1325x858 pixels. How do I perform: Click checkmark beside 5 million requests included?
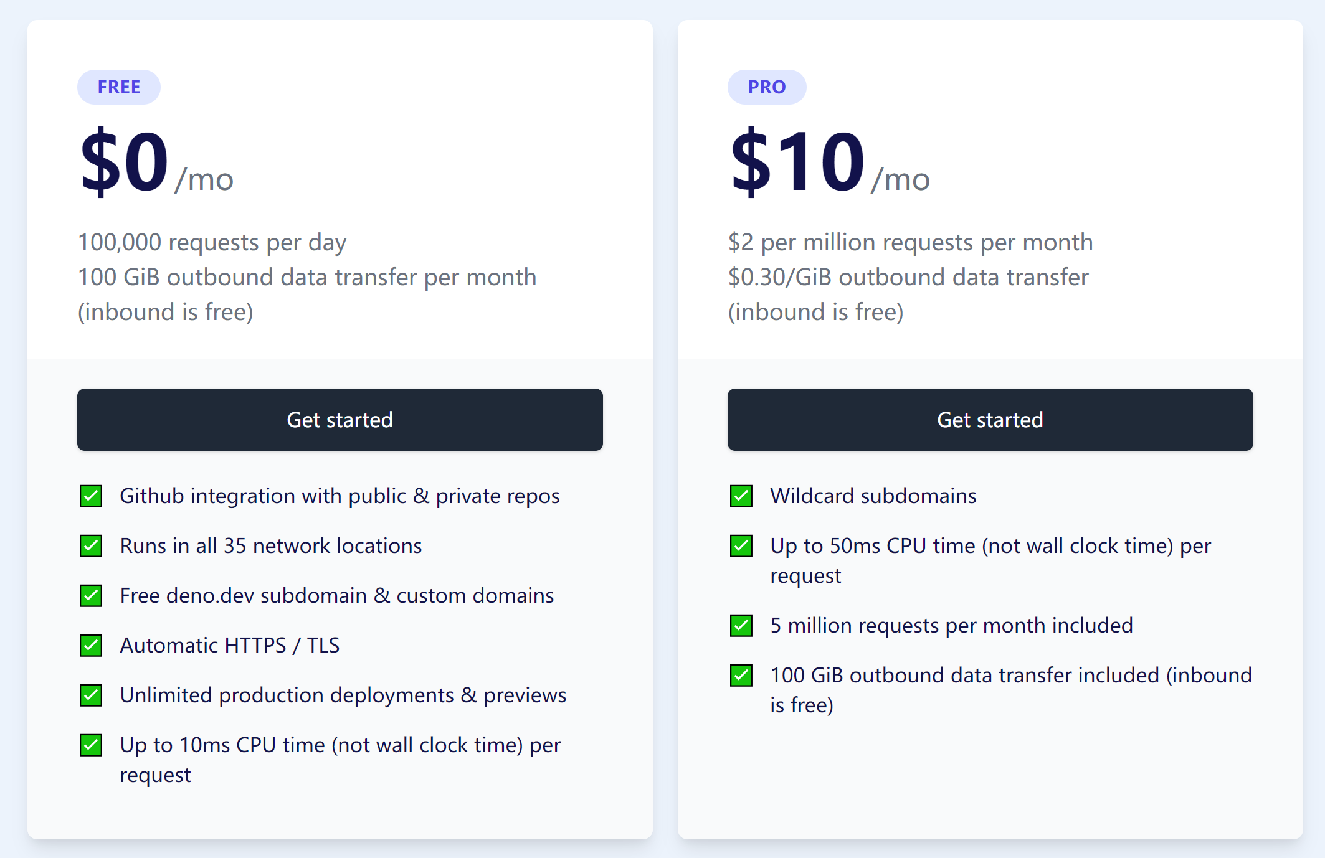741,626
